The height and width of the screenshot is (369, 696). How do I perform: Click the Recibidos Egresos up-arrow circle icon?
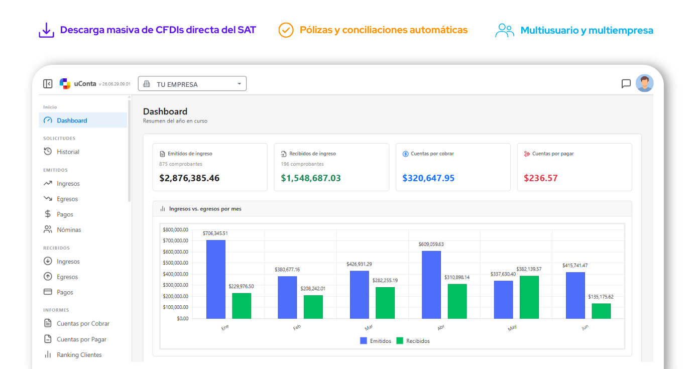point(48,277)
